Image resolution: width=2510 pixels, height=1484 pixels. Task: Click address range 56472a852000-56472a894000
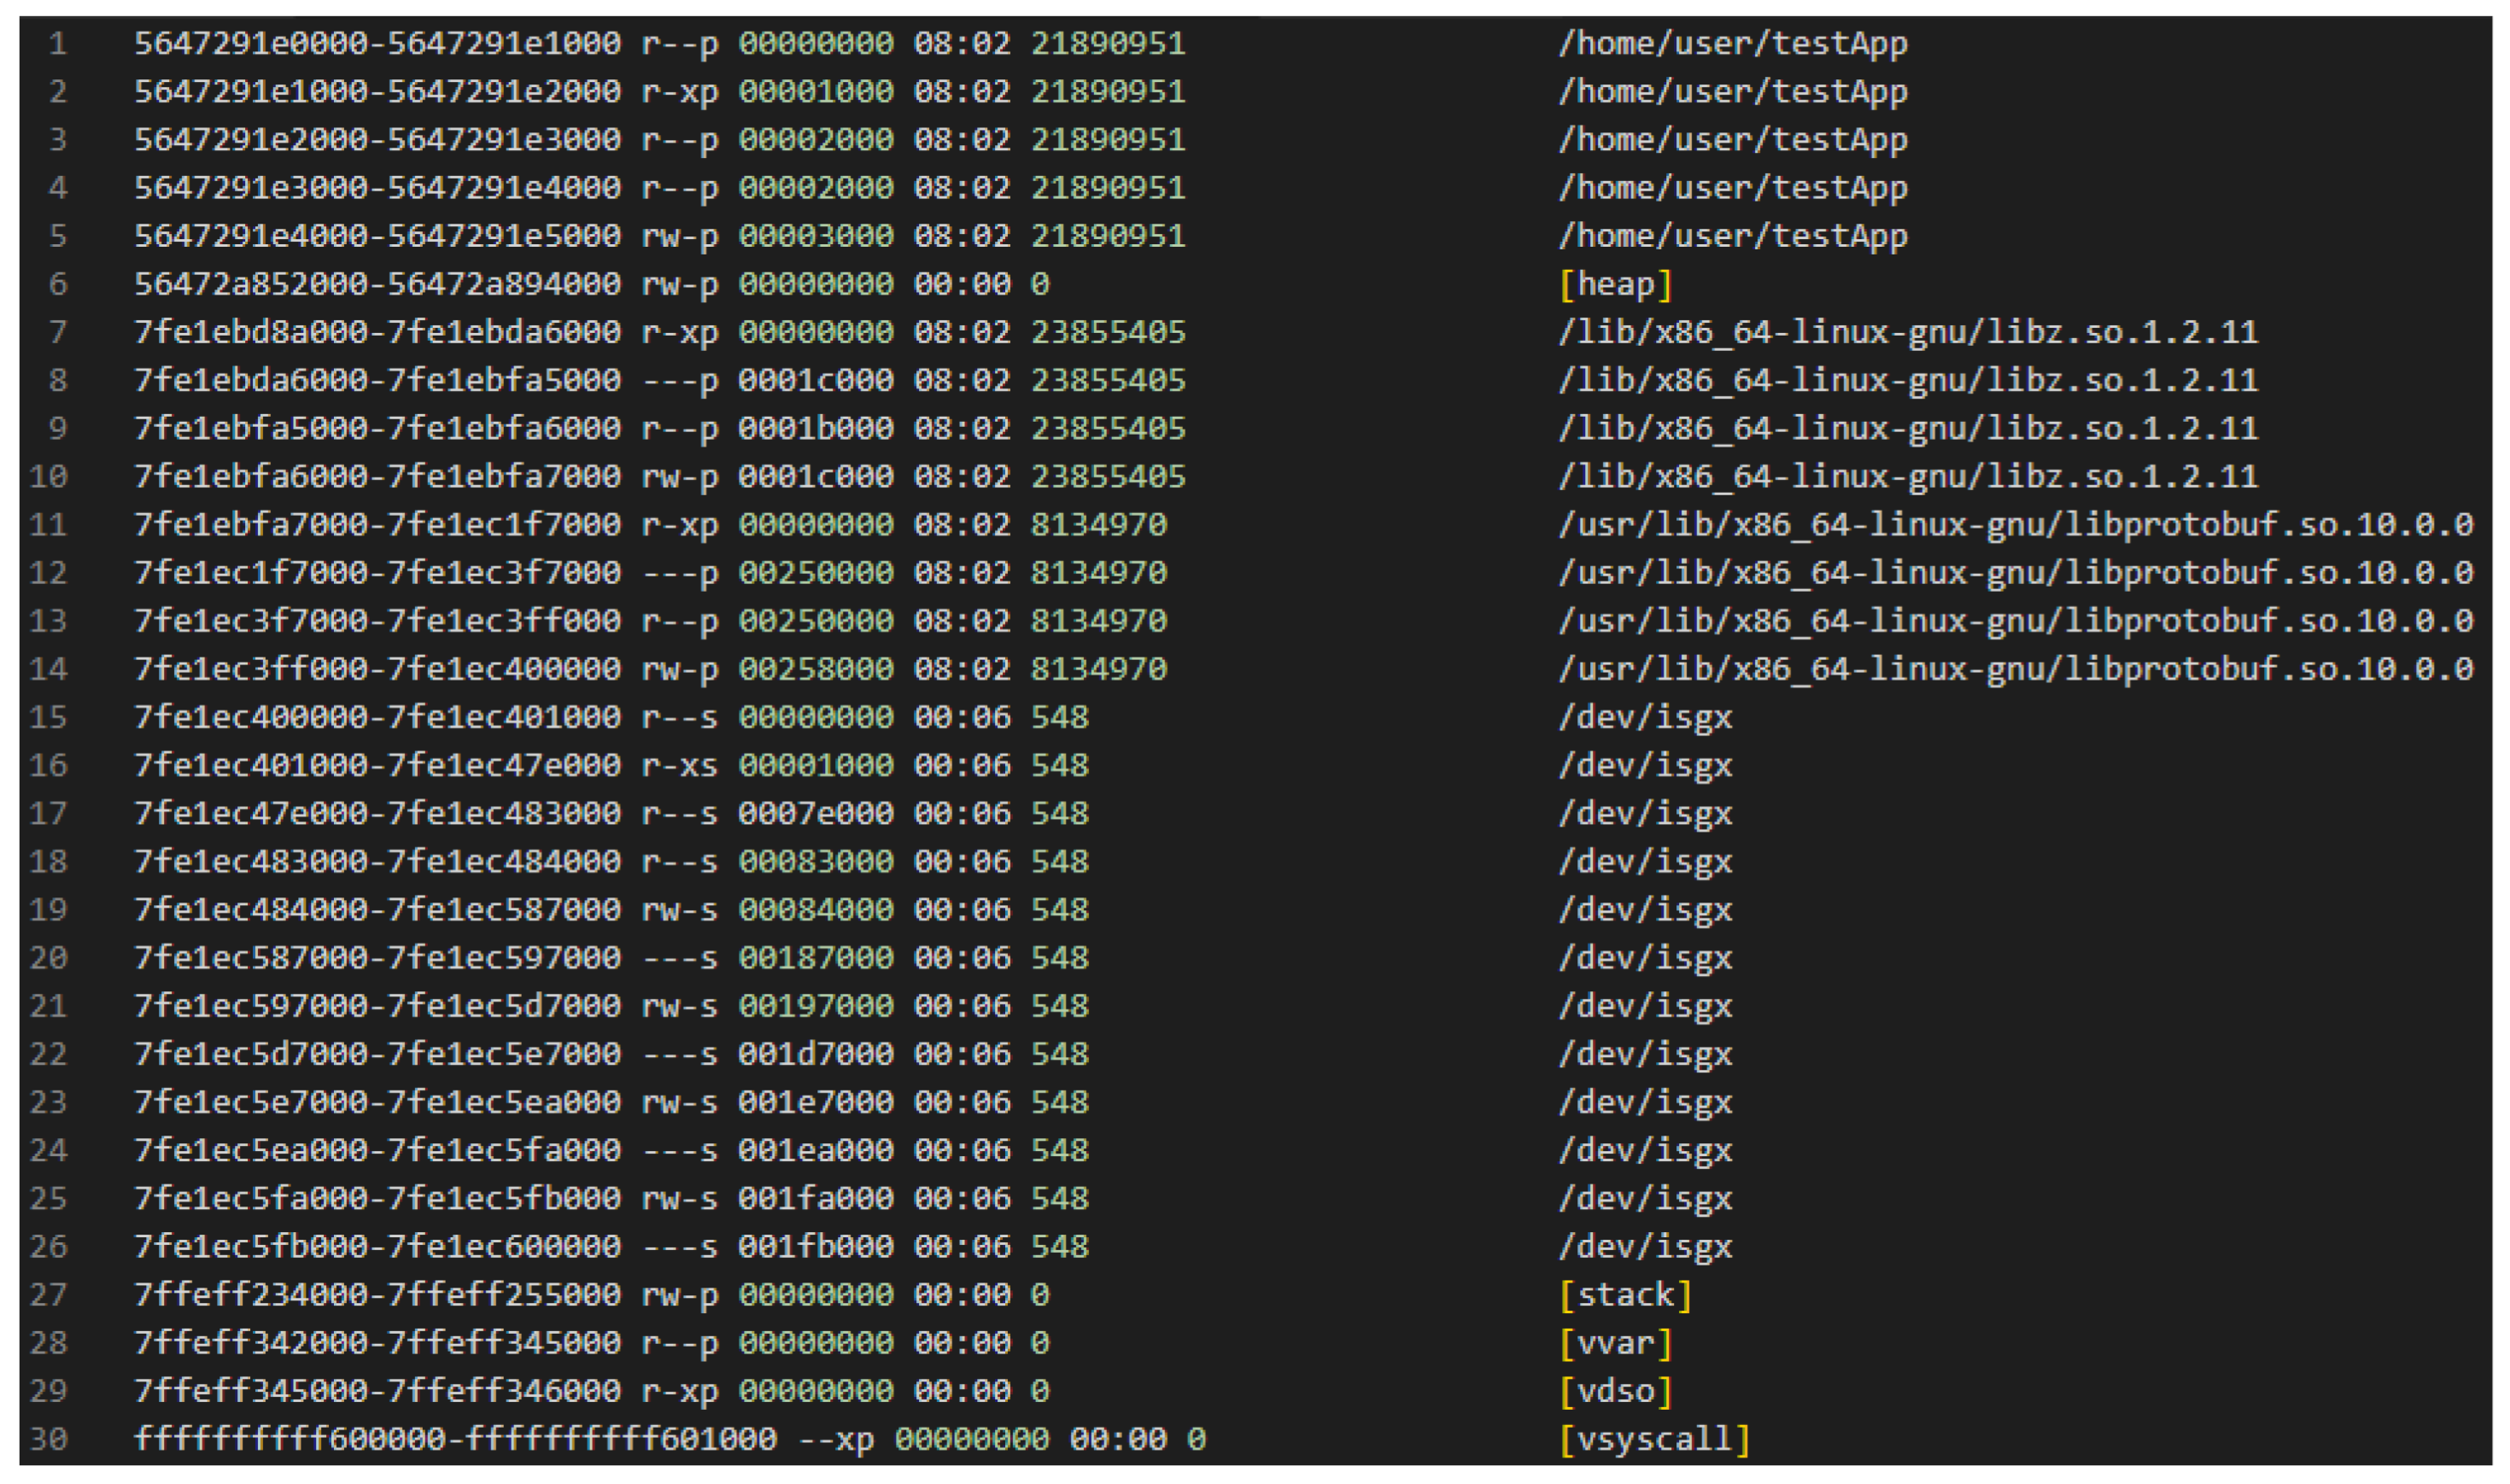pyautogui.click(x=378, y=285)
